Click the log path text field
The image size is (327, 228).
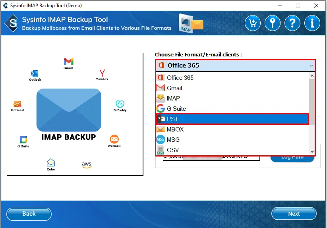[211, 158]
